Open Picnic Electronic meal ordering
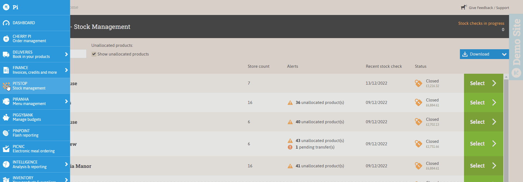Viewport: 523px width, 182px height. tap(35, 149)
